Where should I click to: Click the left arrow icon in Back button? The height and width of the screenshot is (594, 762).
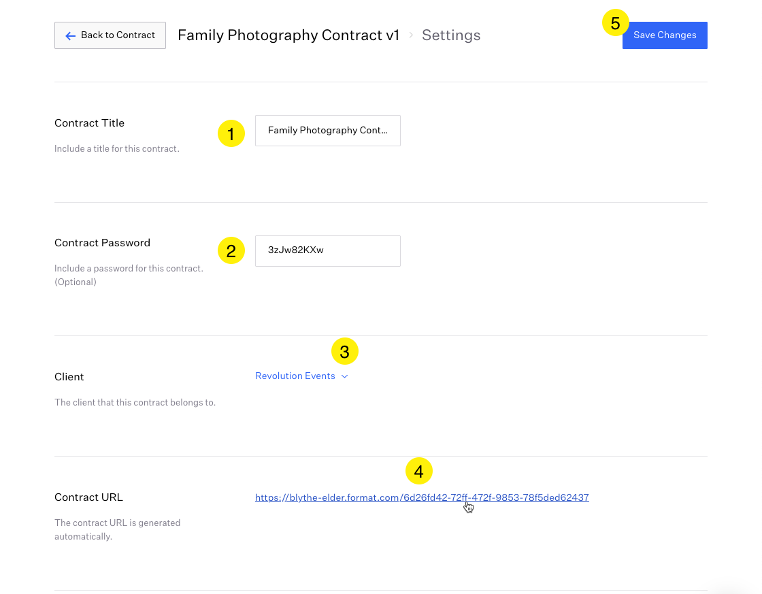(71, 35)
